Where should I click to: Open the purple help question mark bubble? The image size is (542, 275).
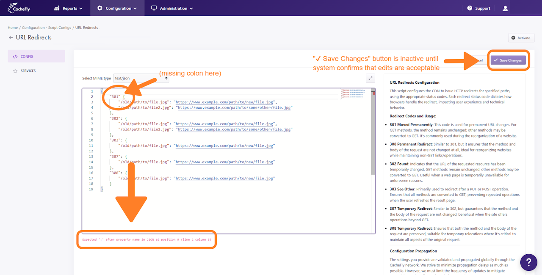(528, 262)
